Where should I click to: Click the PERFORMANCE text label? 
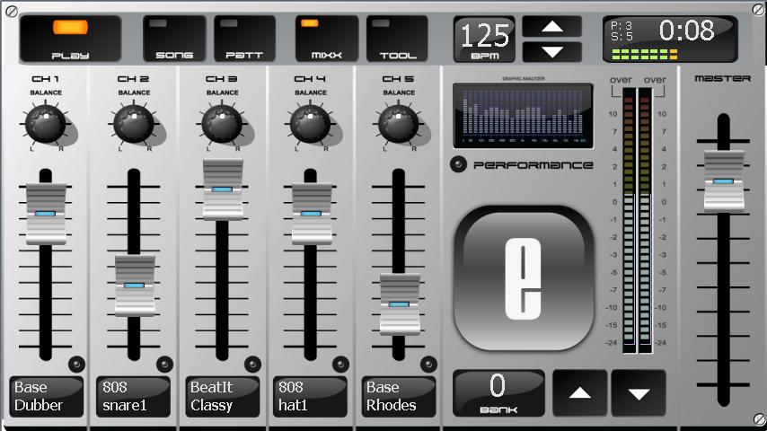533,165
